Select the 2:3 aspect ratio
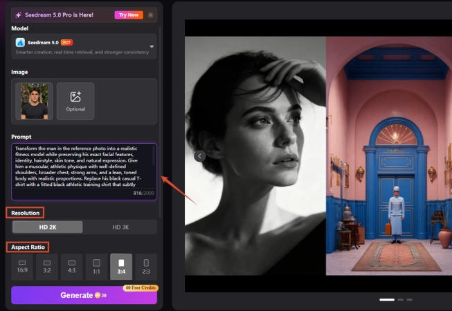The width and height of the screenshot is (452, 311). tap(146, 266)
